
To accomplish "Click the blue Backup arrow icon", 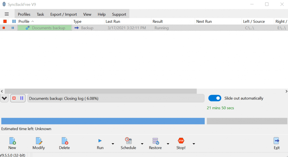I will 76,28.
